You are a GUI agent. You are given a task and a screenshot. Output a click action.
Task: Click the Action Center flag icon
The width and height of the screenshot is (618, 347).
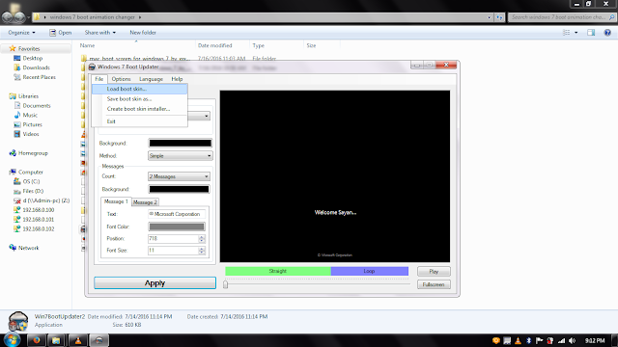(540, 340)
